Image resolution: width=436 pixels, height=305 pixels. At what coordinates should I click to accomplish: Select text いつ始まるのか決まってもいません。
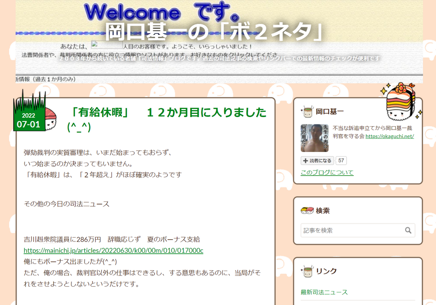(x=78, y=164)
